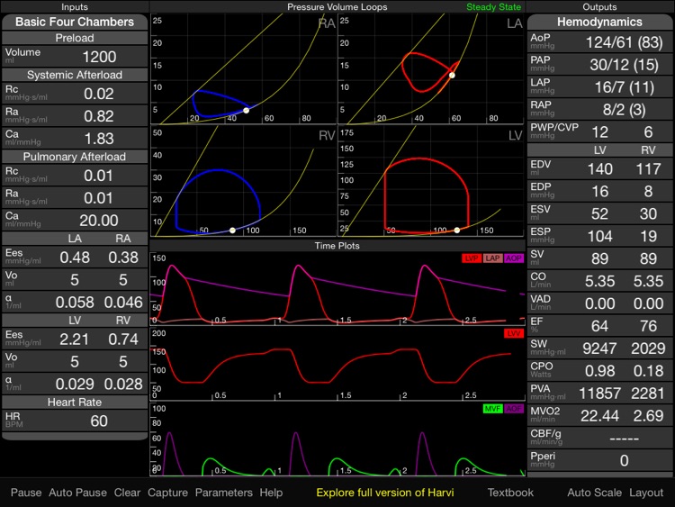This screenshot has height=507, width=675.
Task: Select the LA pressure volume loop plot
Action: pyautogui.click(x=431, y=69)
